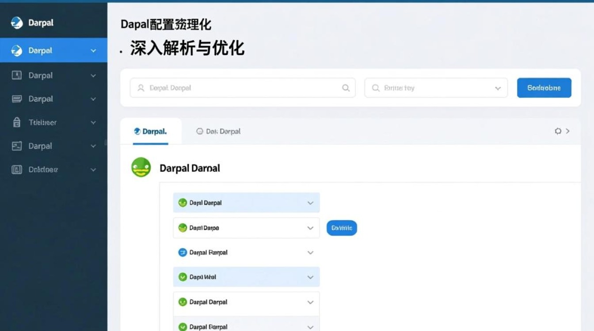The height and width of the screenshot is (331, 594).
Task: Select the calendar icon in the sidebar
Action: [x=16, y=75]
